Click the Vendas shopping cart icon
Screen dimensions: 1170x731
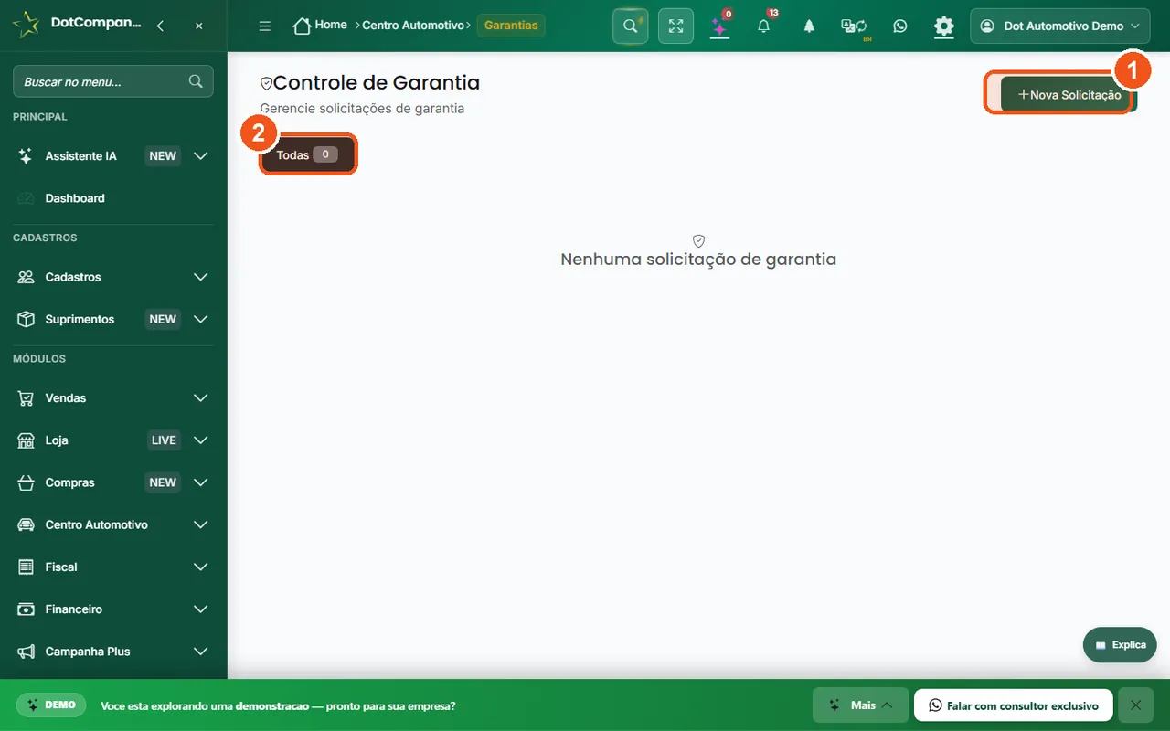coord(27,398)
